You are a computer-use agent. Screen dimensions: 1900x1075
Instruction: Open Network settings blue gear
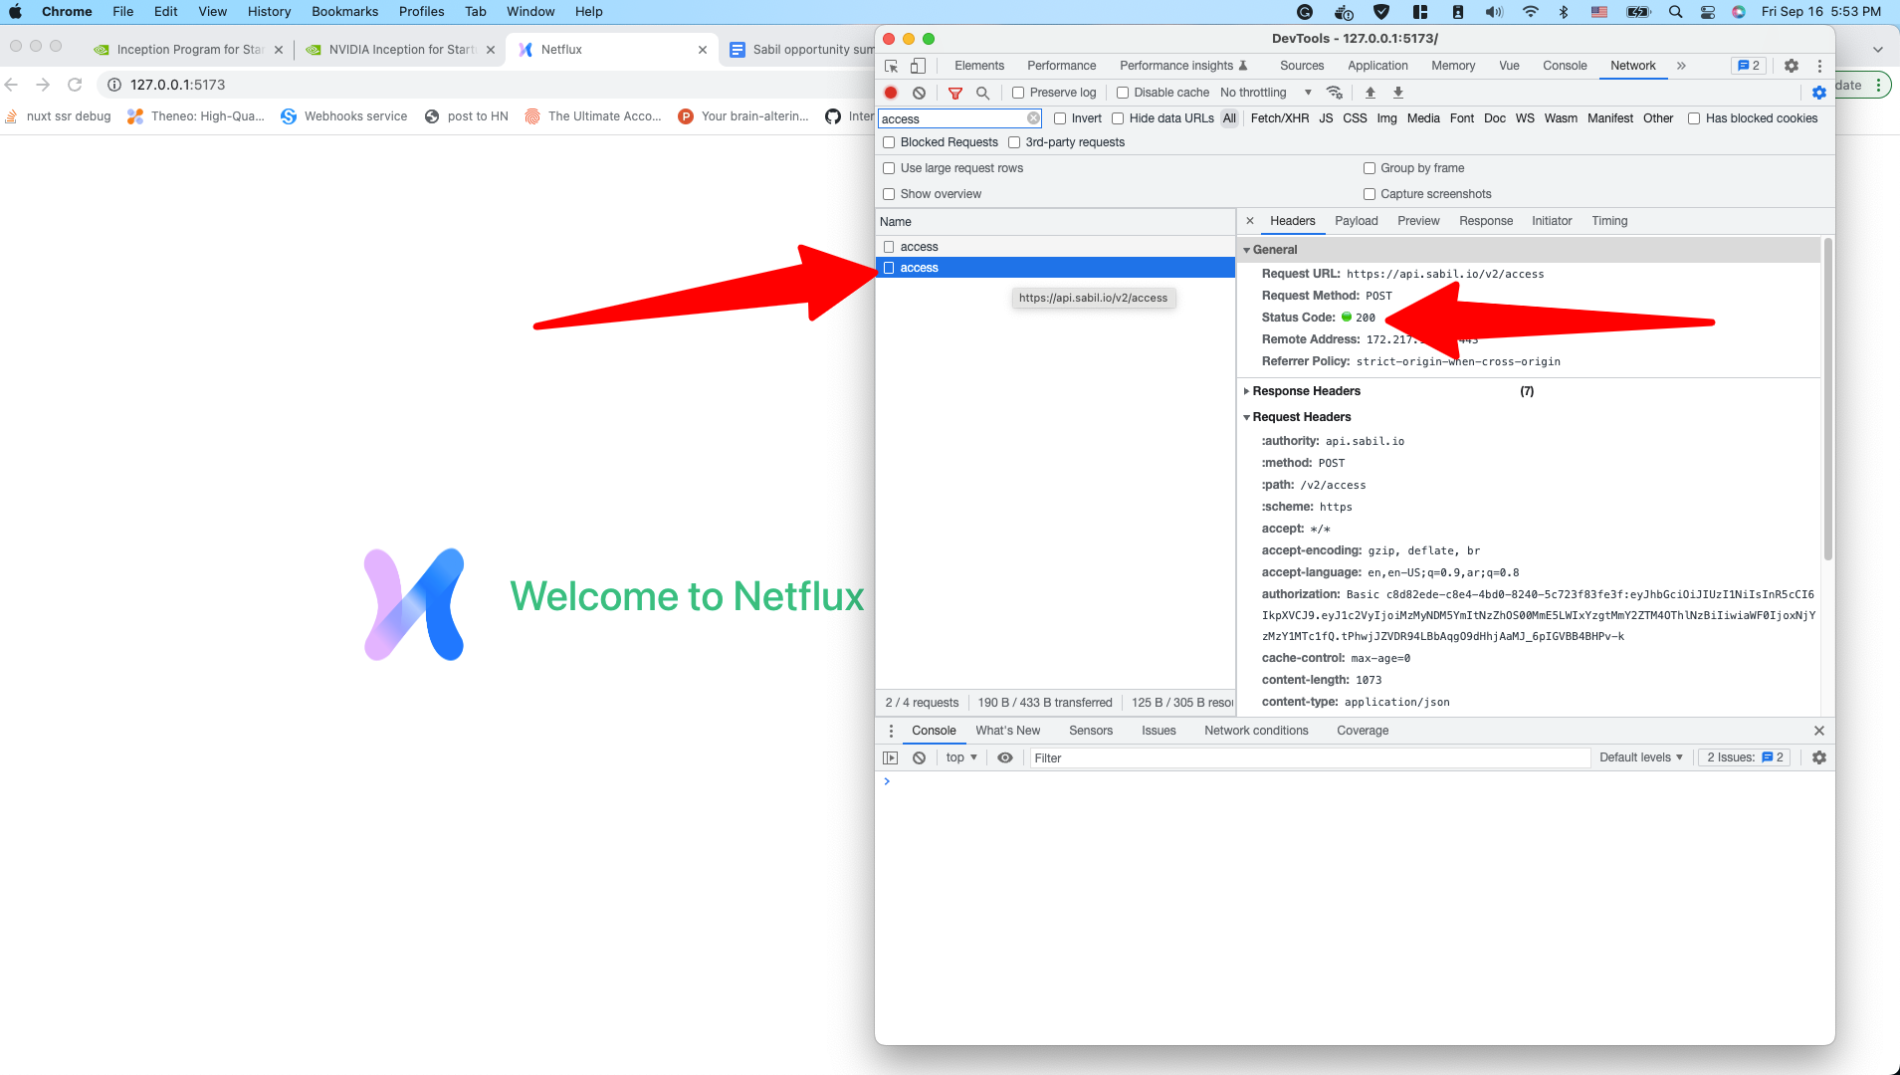(1819, 93)
